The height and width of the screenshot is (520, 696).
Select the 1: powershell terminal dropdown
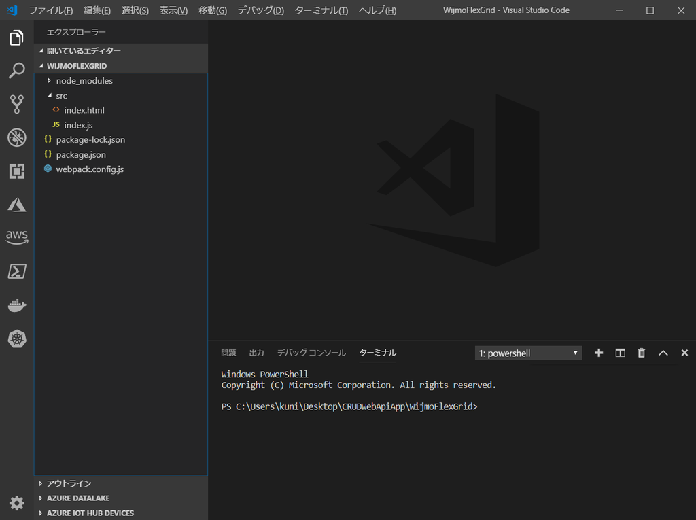coord(528,353)
